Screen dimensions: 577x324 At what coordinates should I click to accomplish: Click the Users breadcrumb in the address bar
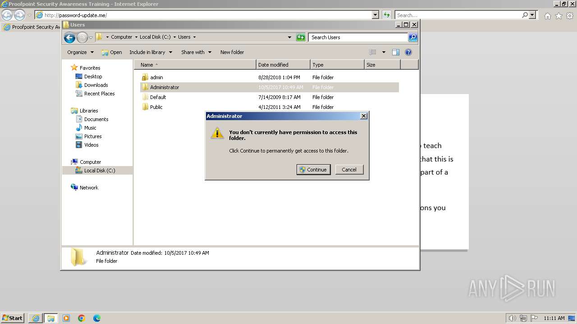pyautogui.click(x=184, y=37)
